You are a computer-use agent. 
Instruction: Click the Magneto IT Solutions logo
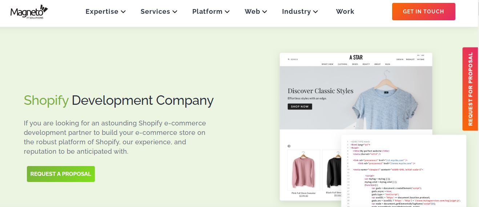[29, 12]
